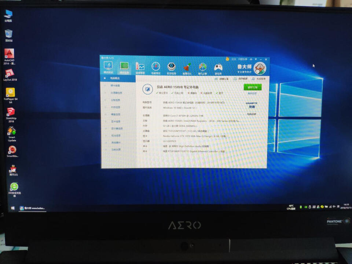Viewport: 352px width, 264px height.
Task: Click the 微博分享 share button
Action: coord(222,79)
